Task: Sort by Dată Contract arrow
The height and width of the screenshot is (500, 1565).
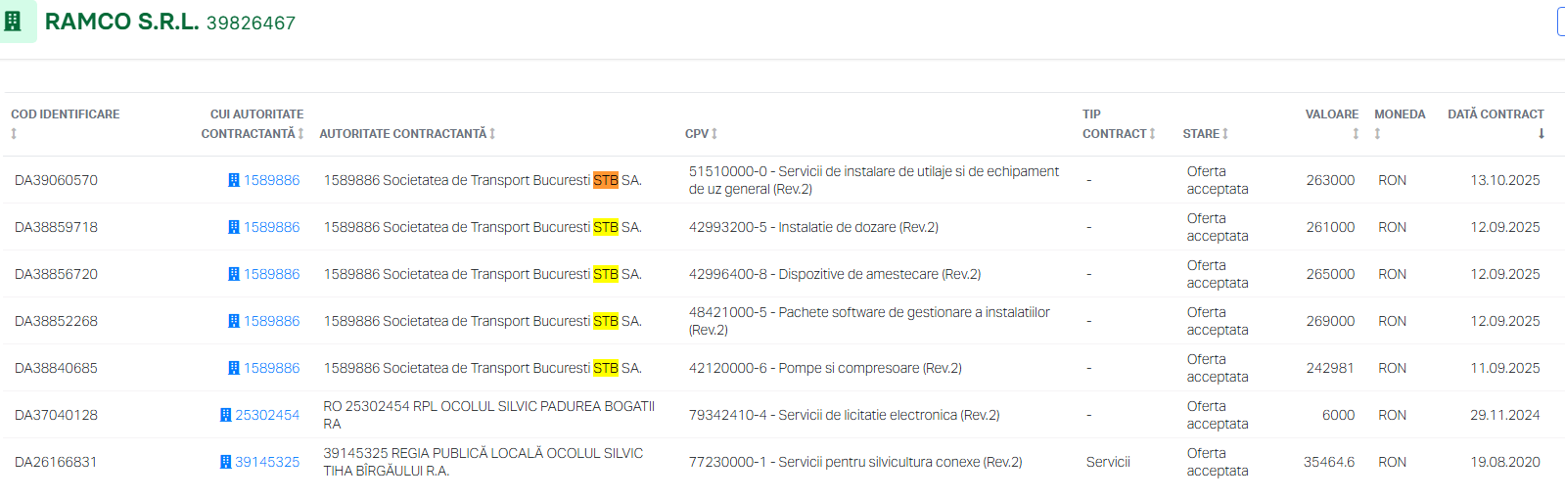Action: (x=1542, y=134)
